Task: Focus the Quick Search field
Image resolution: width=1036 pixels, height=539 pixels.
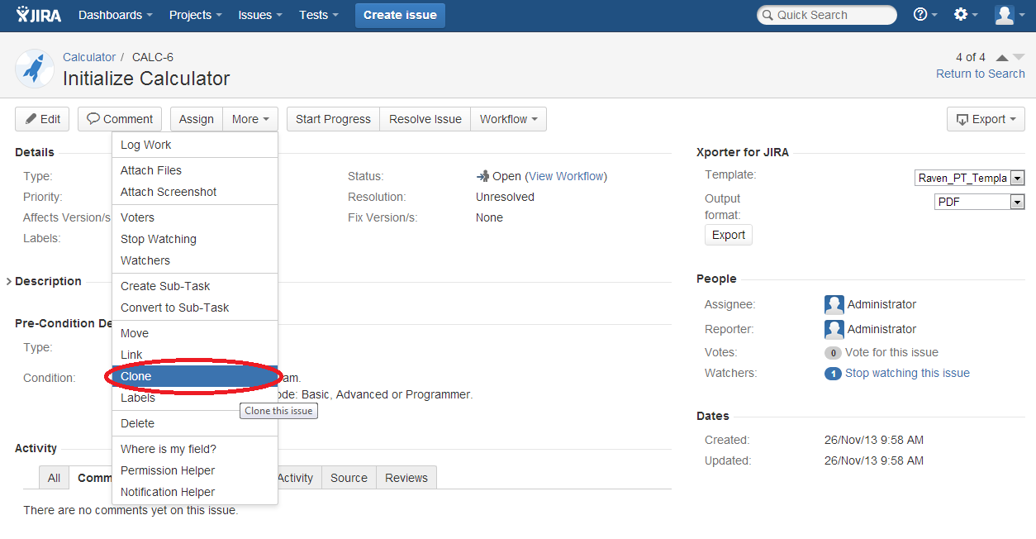Action: tap(827, 15)
